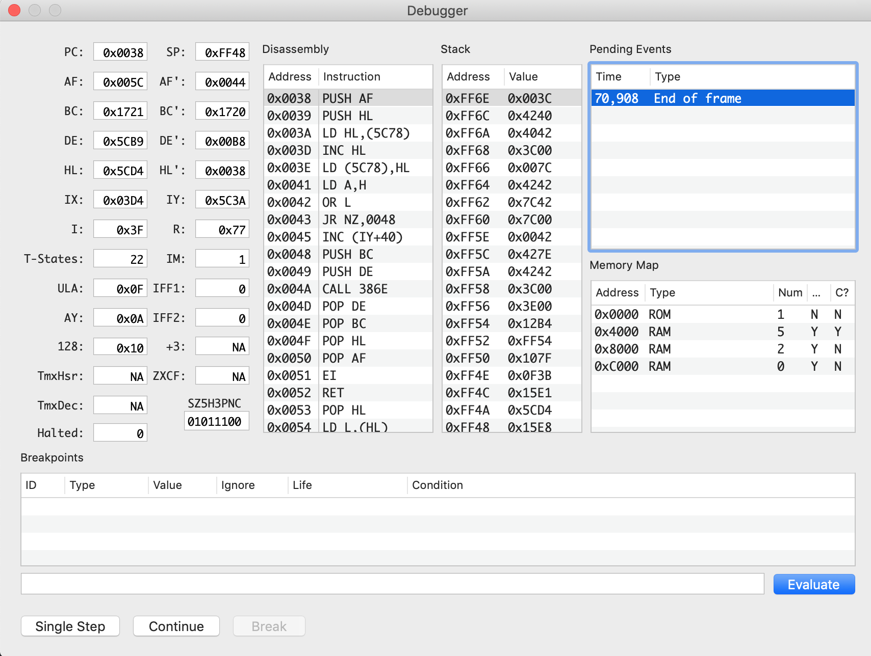Click the Ignore column header in Breakpoints
Image resolution: width=871 pixels, height=656 pixels.
click(x=252, y=485)
